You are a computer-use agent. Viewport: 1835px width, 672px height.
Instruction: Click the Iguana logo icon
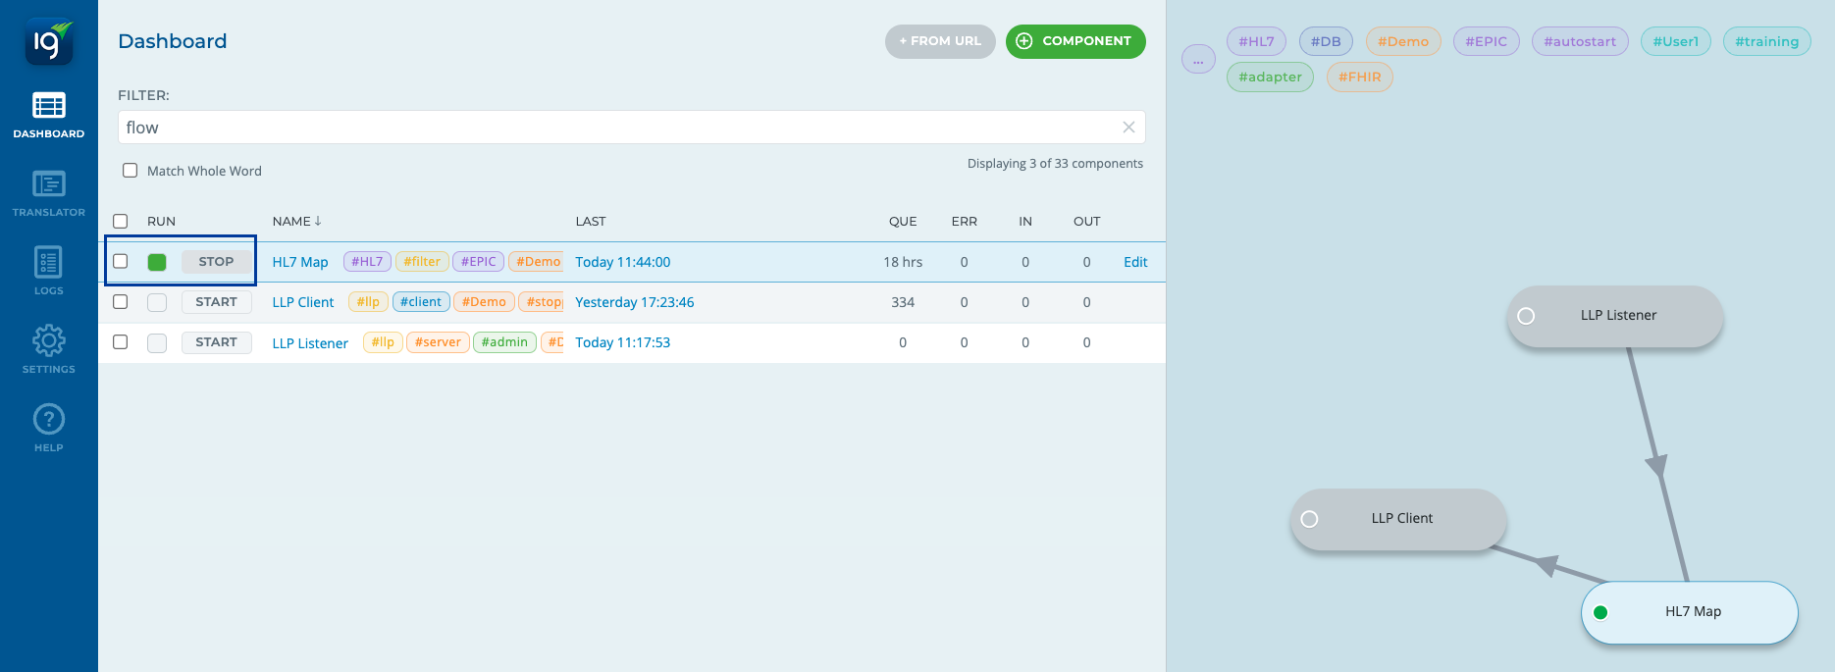point(48,42)
